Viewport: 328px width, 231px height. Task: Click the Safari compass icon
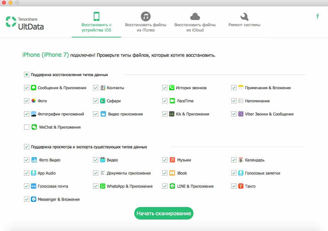103,101
